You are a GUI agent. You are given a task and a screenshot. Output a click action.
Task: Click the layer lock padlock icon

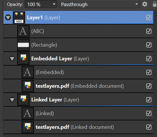coord(155,4)
